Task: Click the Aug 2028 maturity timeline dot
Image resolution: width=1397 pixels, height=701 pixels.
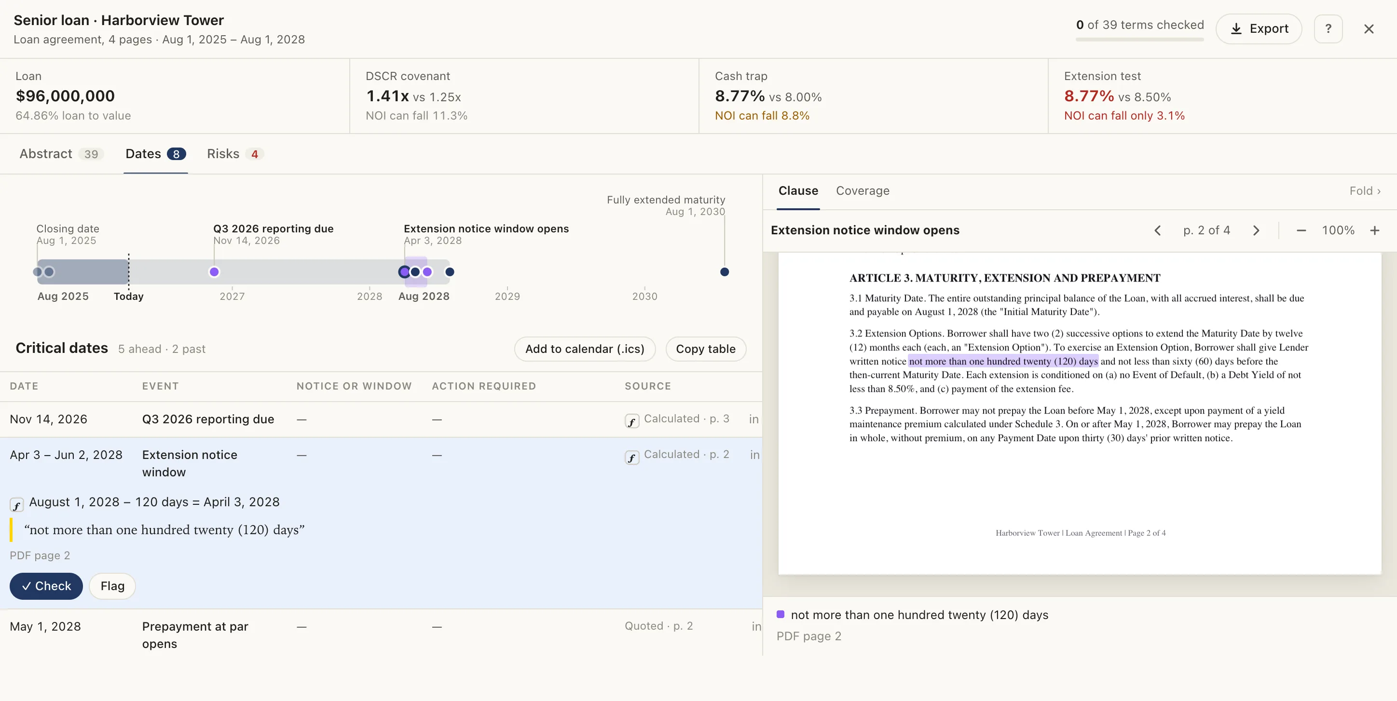Action: 450,272
